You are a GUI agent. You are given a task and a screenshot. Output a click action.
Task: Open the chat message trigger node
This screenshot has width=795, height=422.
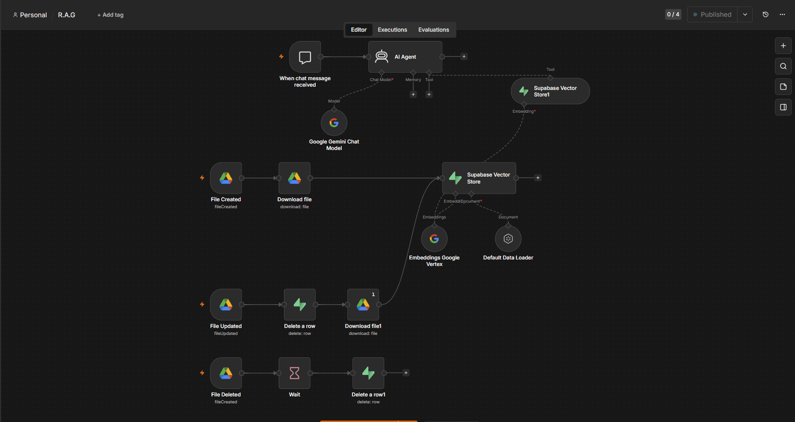point(305,57)
